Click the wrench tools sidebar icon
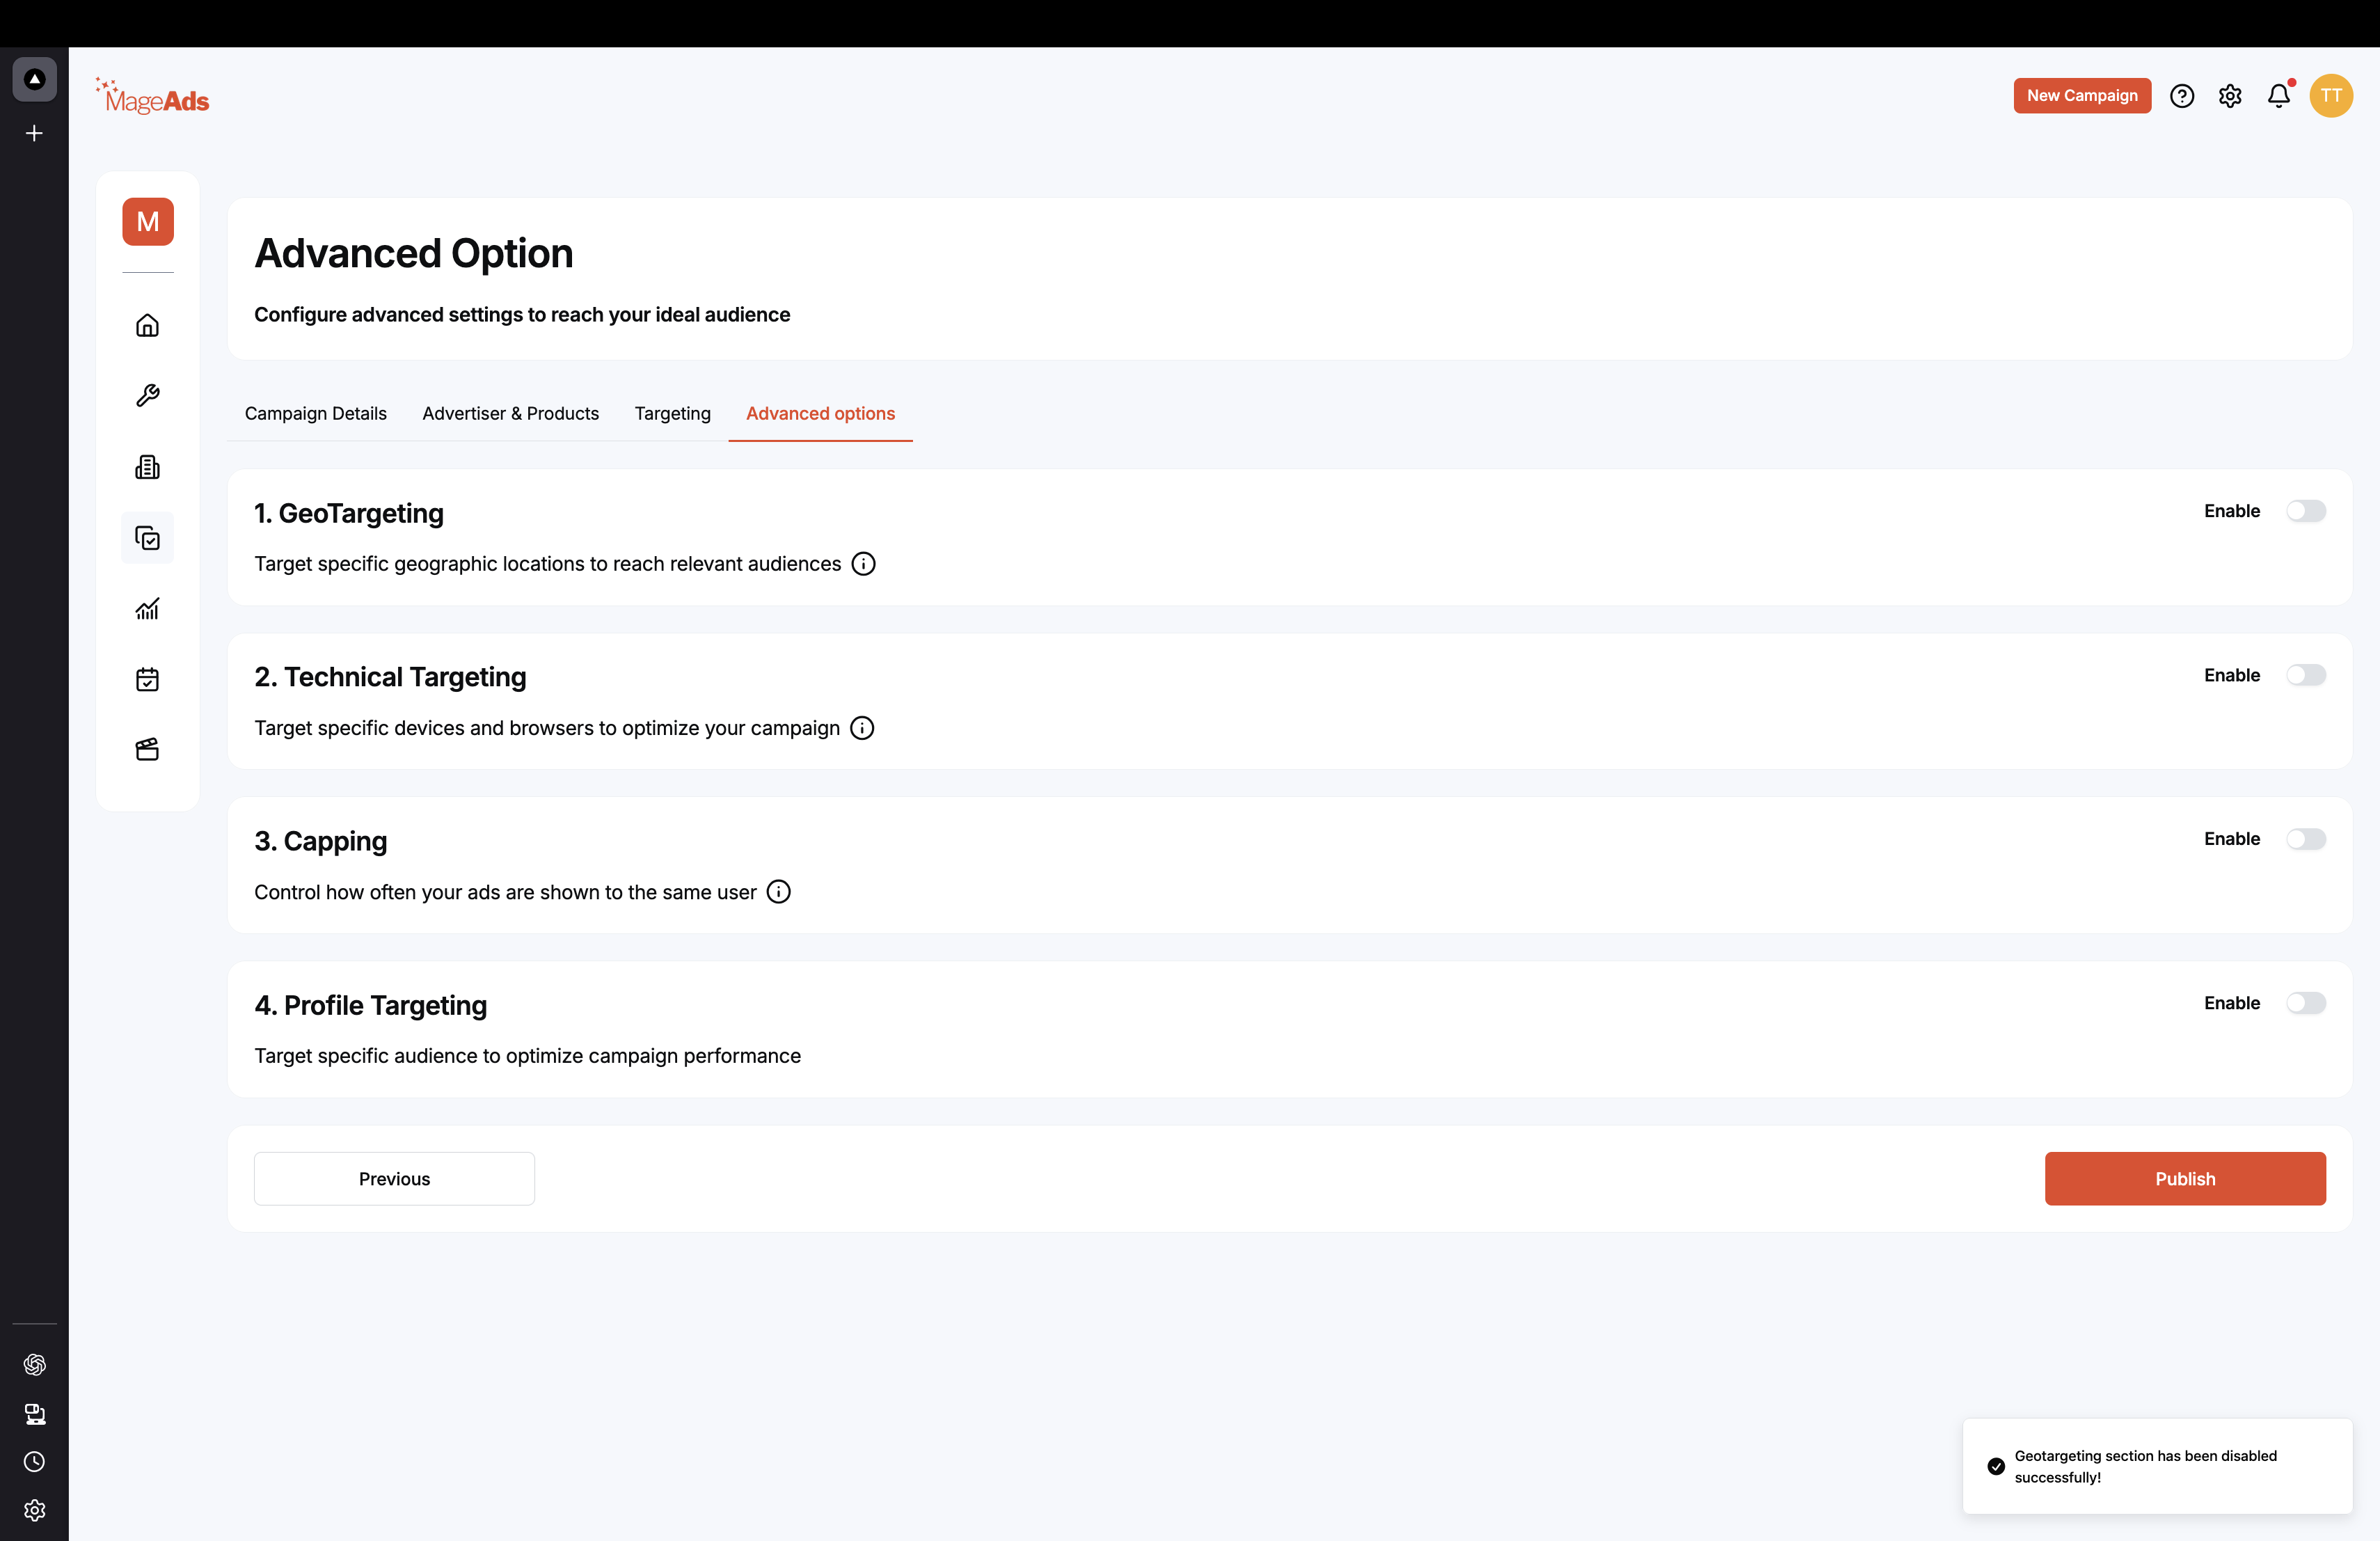 (147, 396)
